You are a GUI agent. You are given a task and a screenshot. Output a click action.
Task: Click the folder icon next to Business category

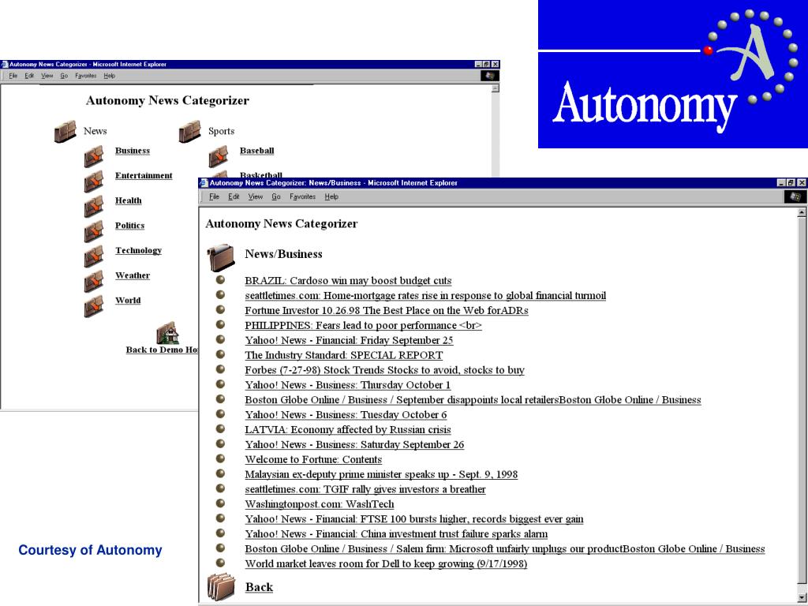(94, 157)
